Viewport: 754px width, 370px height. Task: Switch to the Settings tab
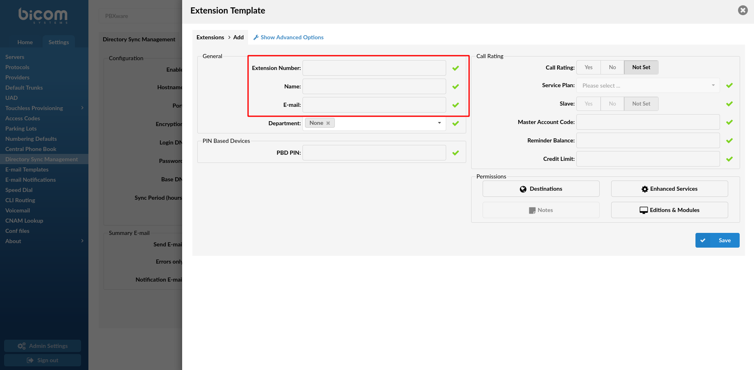(x=59, y=42)
